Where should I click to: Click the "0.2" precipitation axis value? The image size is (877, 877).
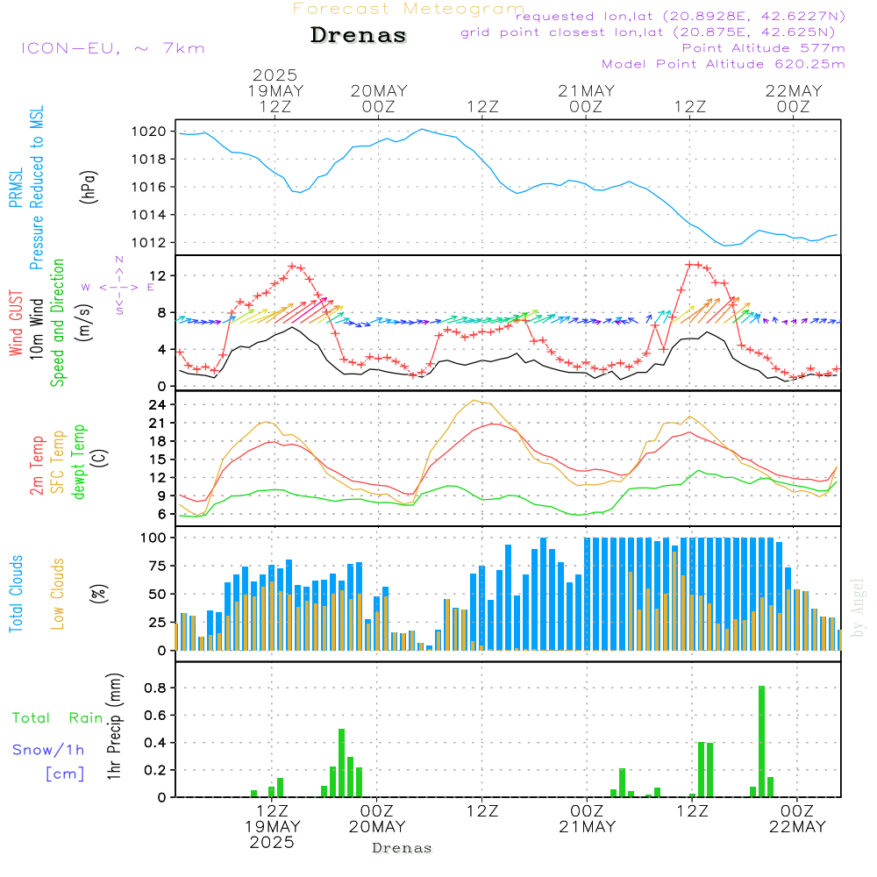tap(155, 770)
